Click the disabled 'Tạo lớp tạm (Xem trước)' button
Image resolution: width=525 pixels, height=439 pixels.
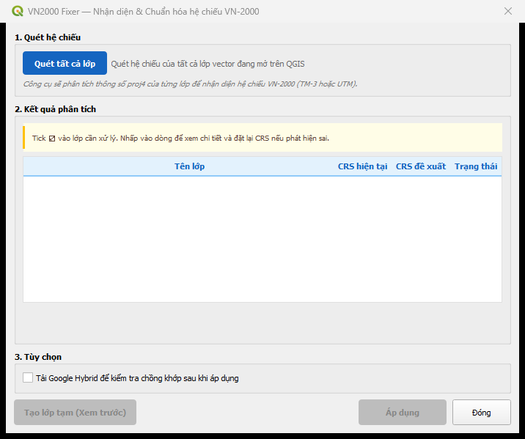click(75, 412)
